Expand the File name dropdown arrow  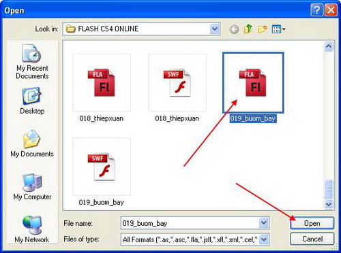(264, 223)
